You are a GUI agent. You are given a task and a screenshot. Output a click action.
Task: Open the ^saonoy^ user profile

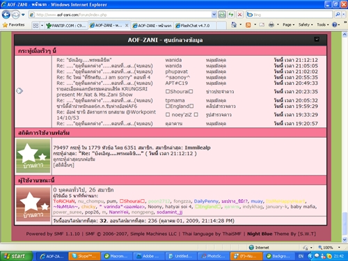pos(177,77)
